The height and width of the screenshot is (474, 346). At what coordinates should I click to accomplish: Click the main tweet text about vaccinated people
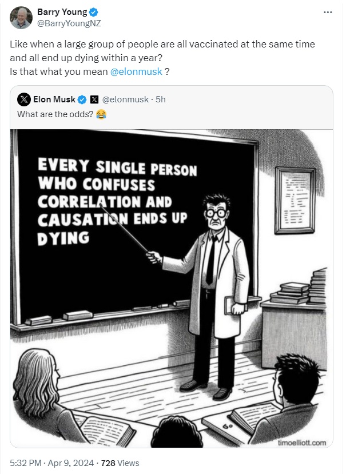pos(162,58)
